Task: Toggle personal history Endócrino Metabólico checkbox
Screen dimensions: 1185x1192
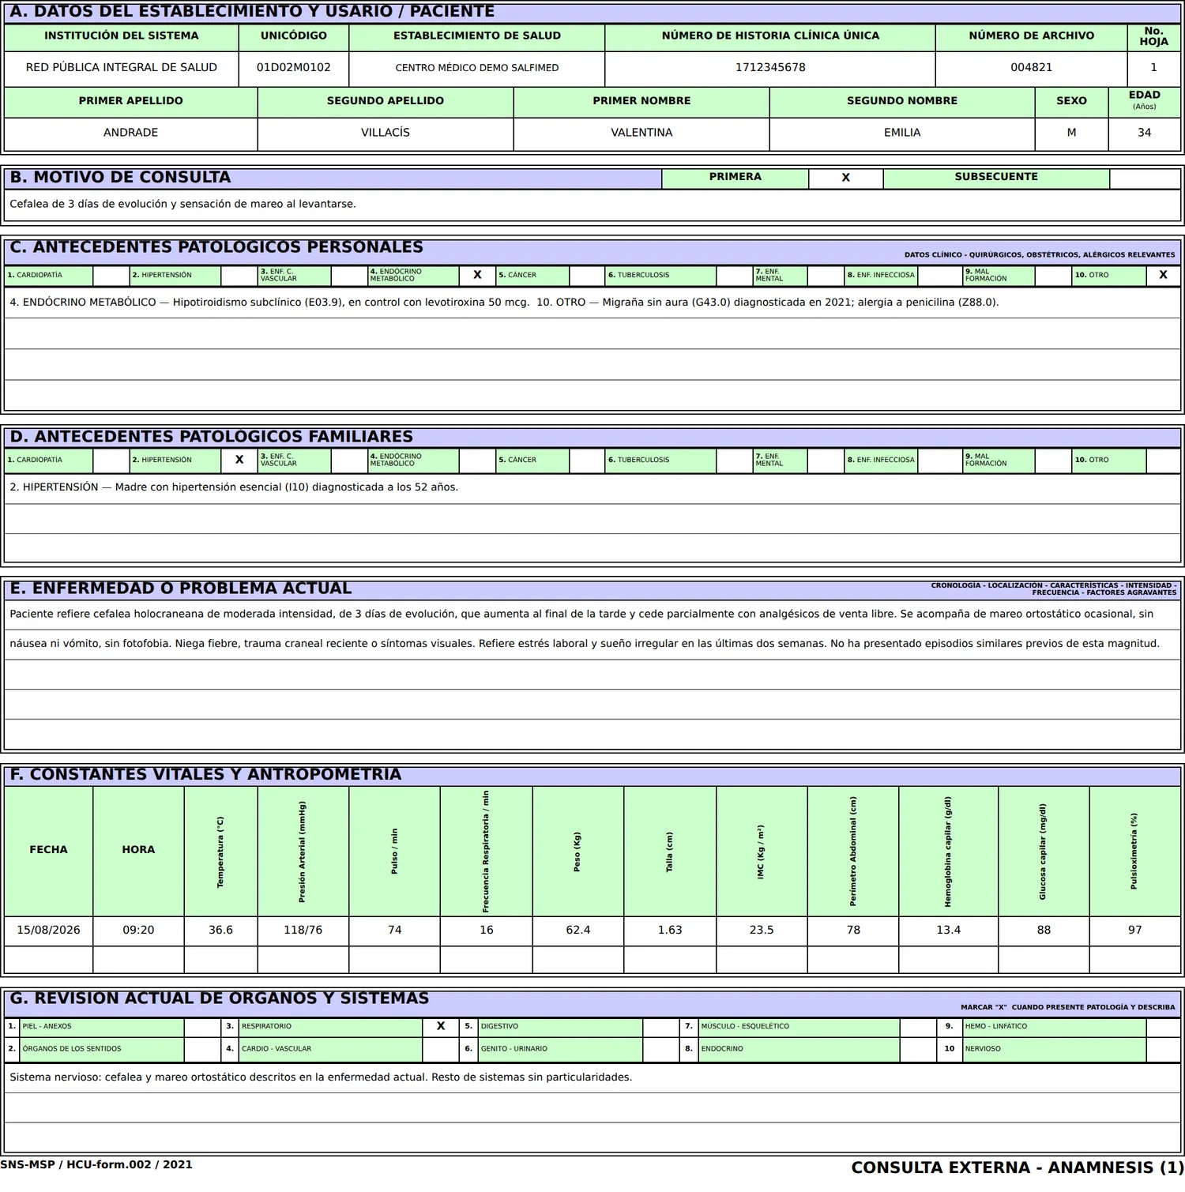Action: (x=477, y=276)
